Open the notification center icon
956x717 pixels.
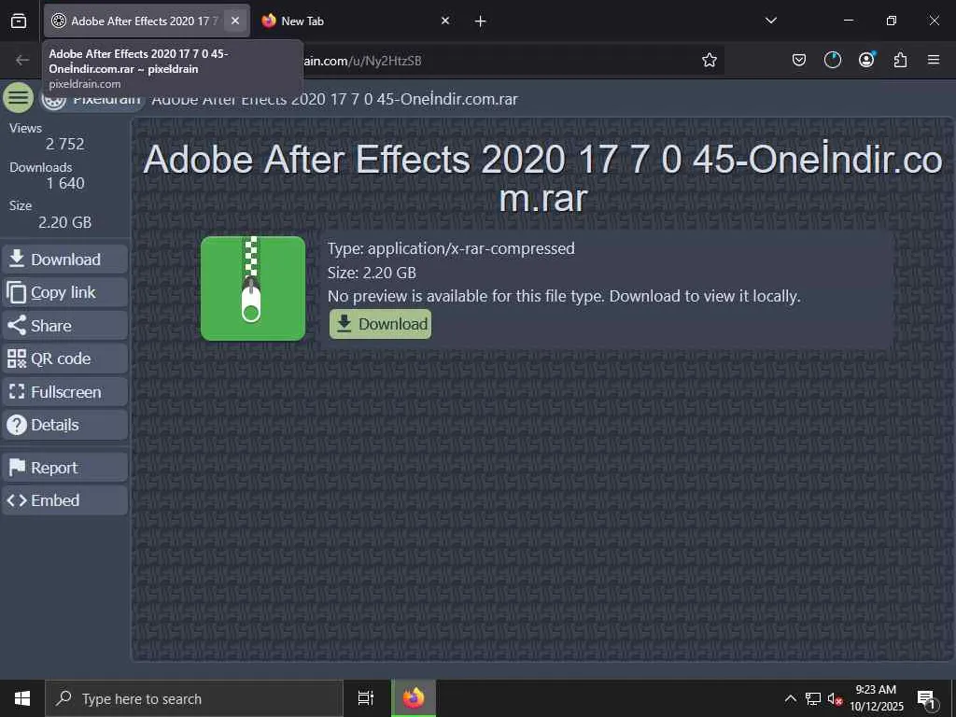pos(926,700)
